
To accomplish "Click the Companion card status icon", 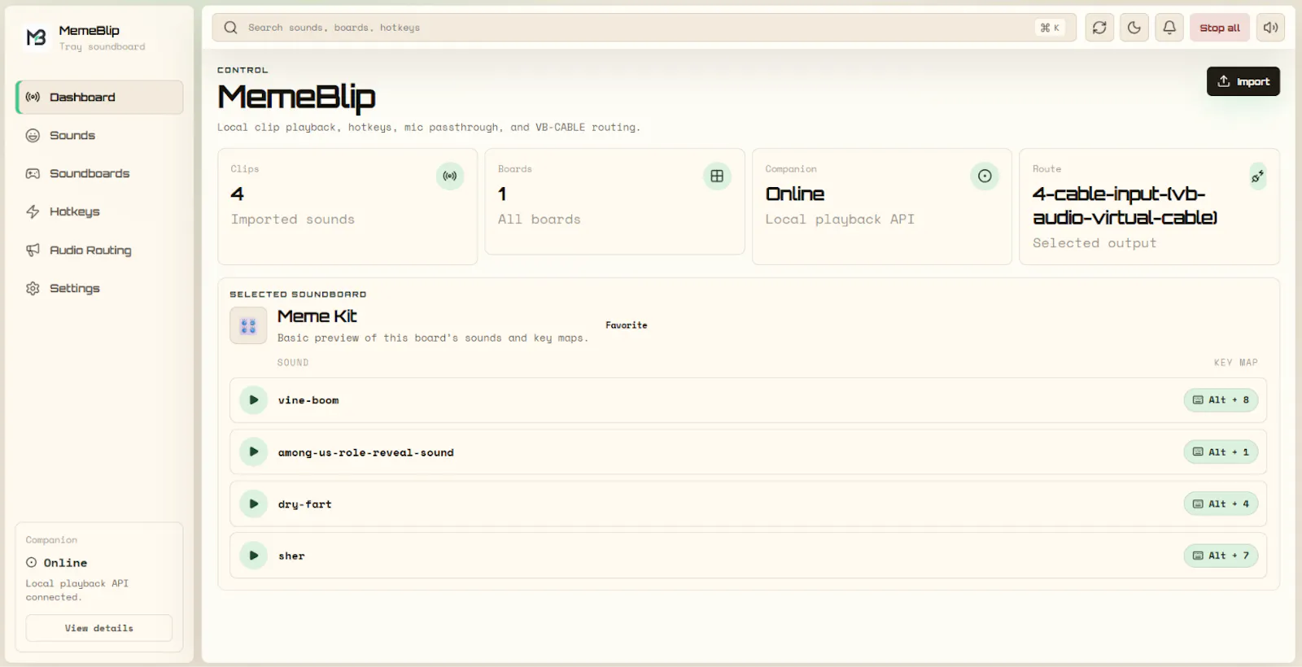I will [985, 176].
